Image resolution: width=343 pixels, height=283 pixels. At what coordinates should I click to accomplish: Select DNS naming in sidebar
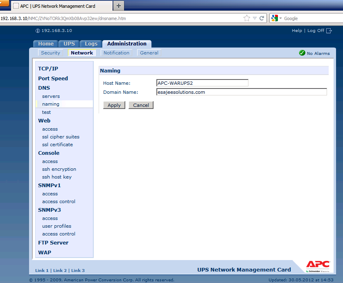tap(51, 104)
